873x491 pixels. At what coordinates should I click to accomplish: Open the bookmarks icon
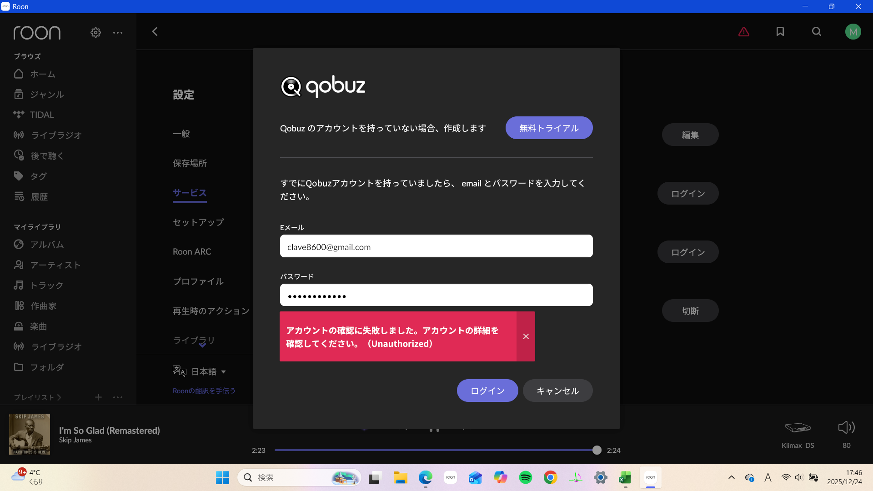[x=780, y=32]
